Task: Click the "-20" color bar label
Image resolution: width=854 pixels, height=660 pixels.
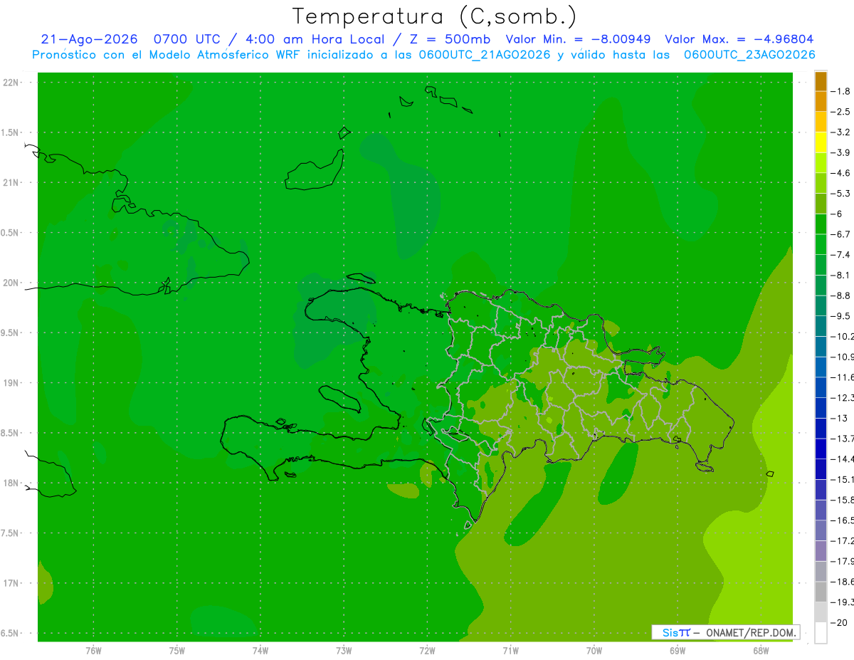Action: coord(838,623)
